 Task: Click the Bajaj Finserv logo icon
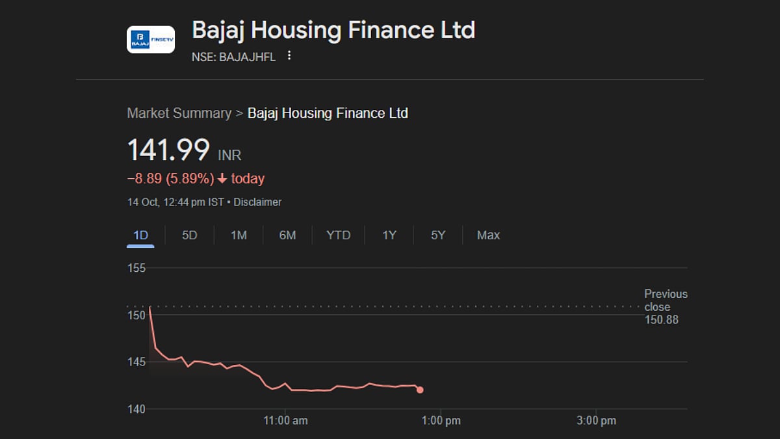[151, 40]
